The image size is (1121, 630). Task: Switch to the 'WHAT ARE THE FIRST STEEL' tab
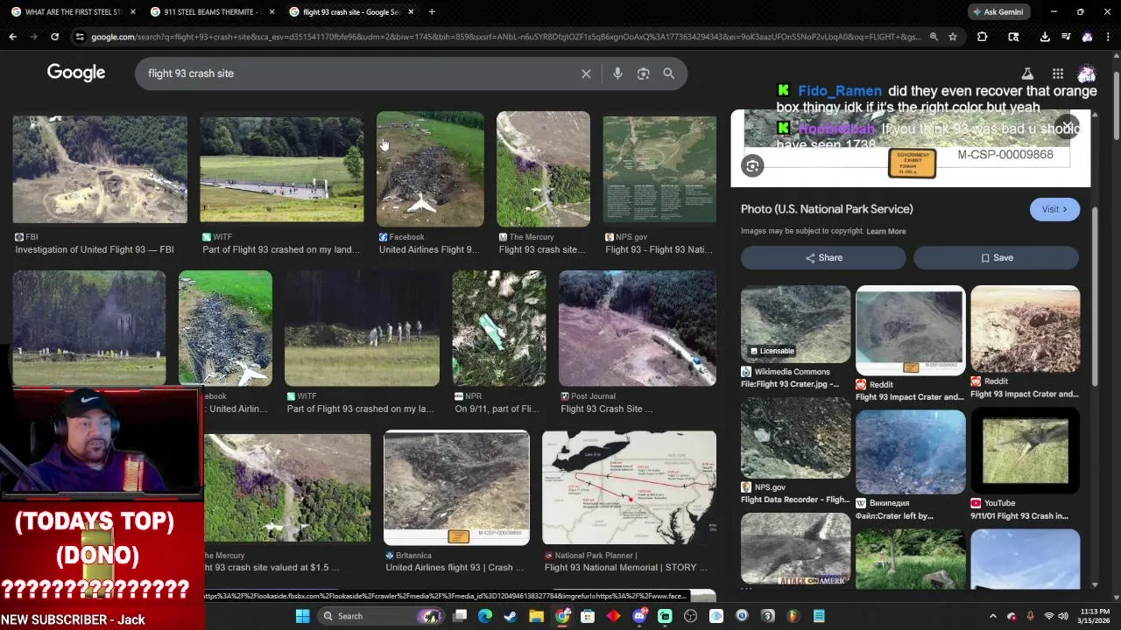pos(74,12)
